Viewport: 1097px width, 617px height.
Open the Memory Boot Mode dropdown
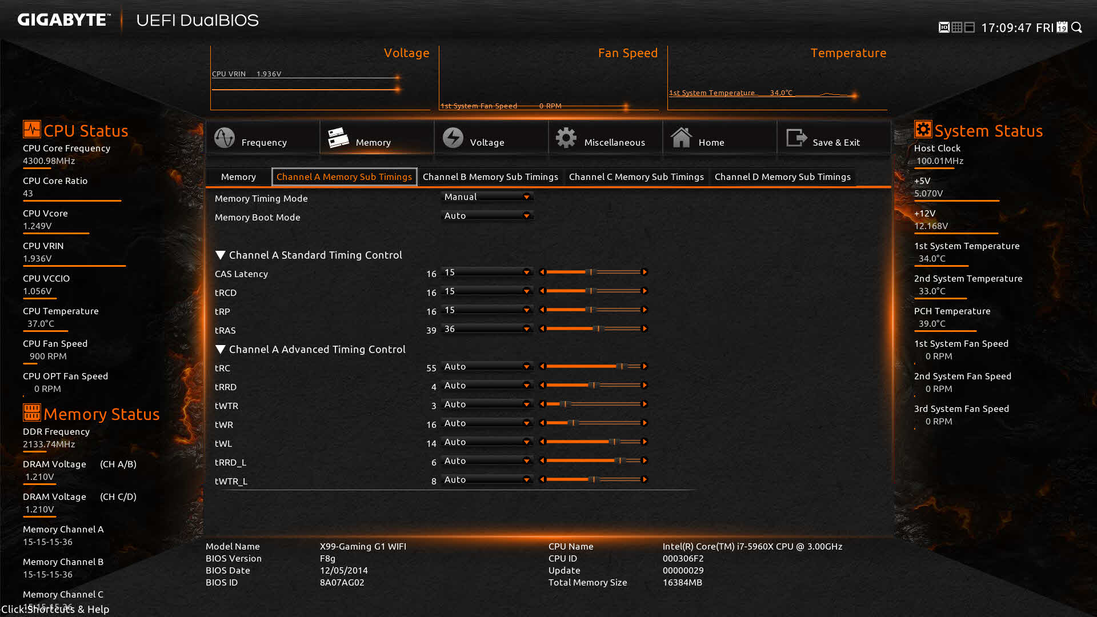coord(487,215)
